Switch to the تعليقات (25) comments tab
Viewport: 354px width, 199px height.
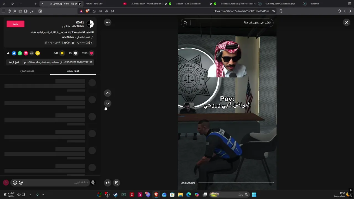73,71
